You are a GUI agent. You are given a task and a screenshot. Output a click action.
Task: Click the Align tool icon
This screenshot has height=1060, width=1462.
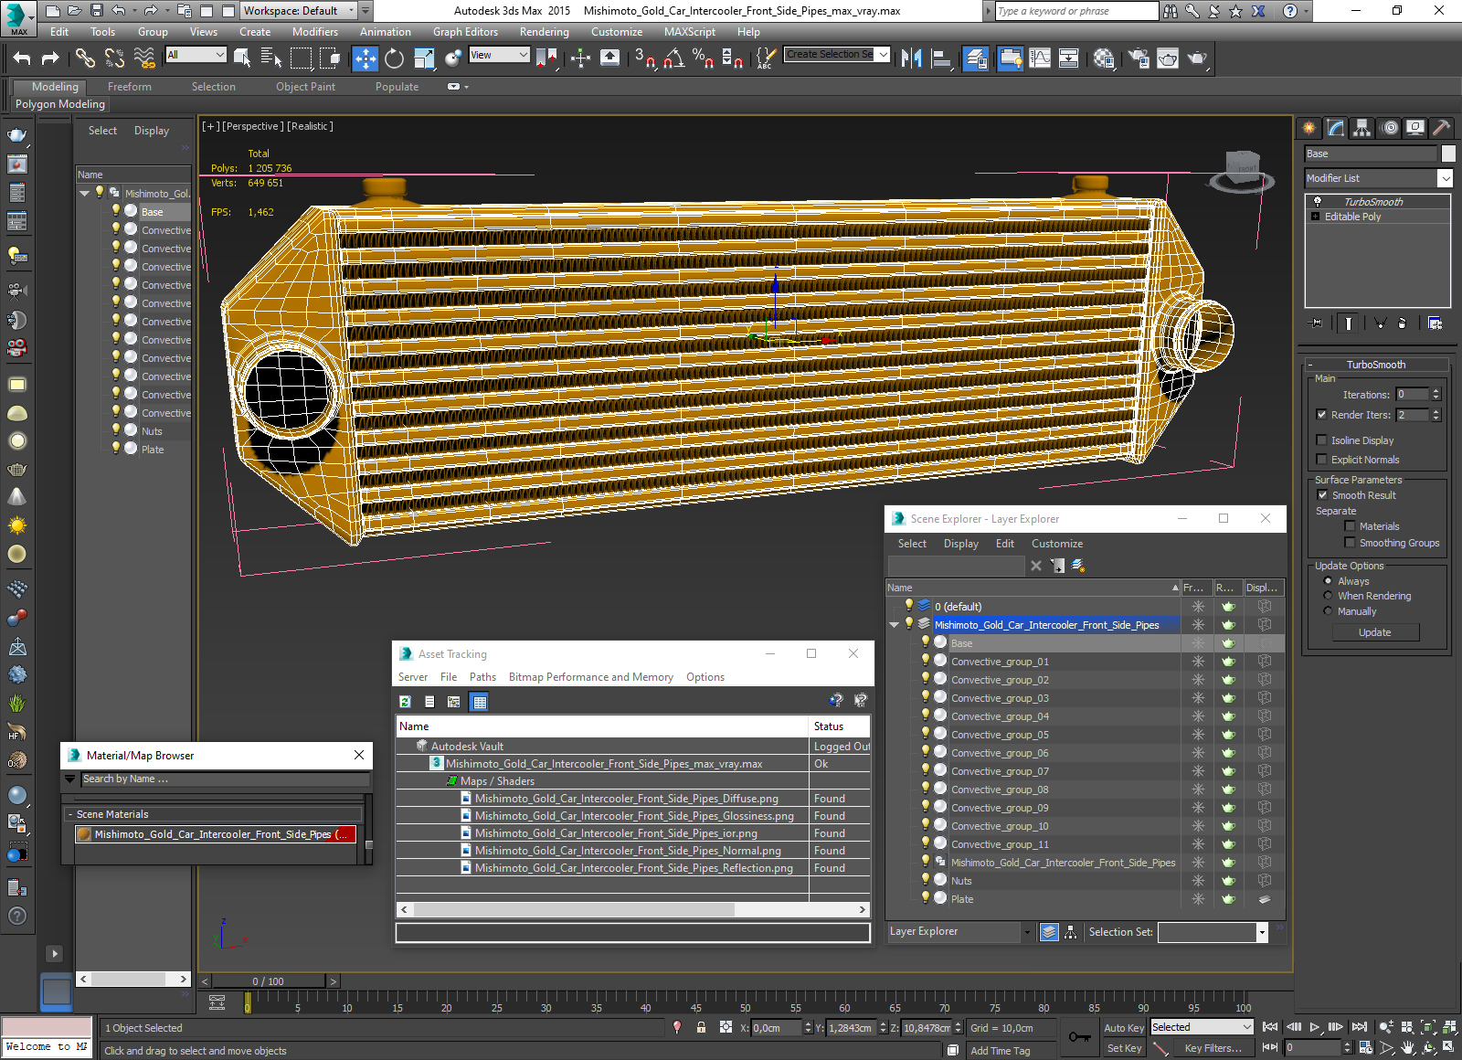click(x=940, y=58)
